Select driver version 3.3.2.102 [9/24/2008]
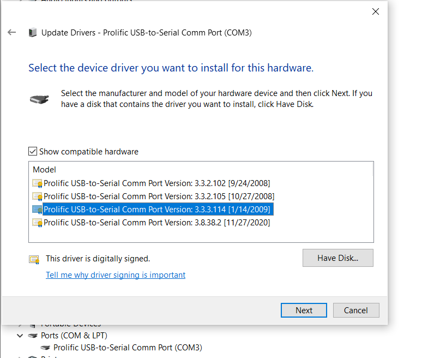The width and height of the screenshot is (422, 358). (x=157, y=183)
